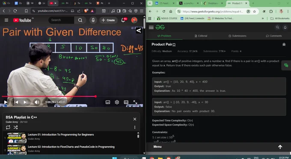Open the DSA Playlist in C++ title
This screenshot has height=159, width=291.
click(x=21, y=117)
